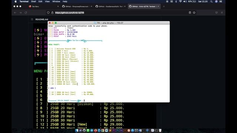Launch Telegram from the dock
The height and width of the screenshot is (133, 237).
tap(92, 130)
